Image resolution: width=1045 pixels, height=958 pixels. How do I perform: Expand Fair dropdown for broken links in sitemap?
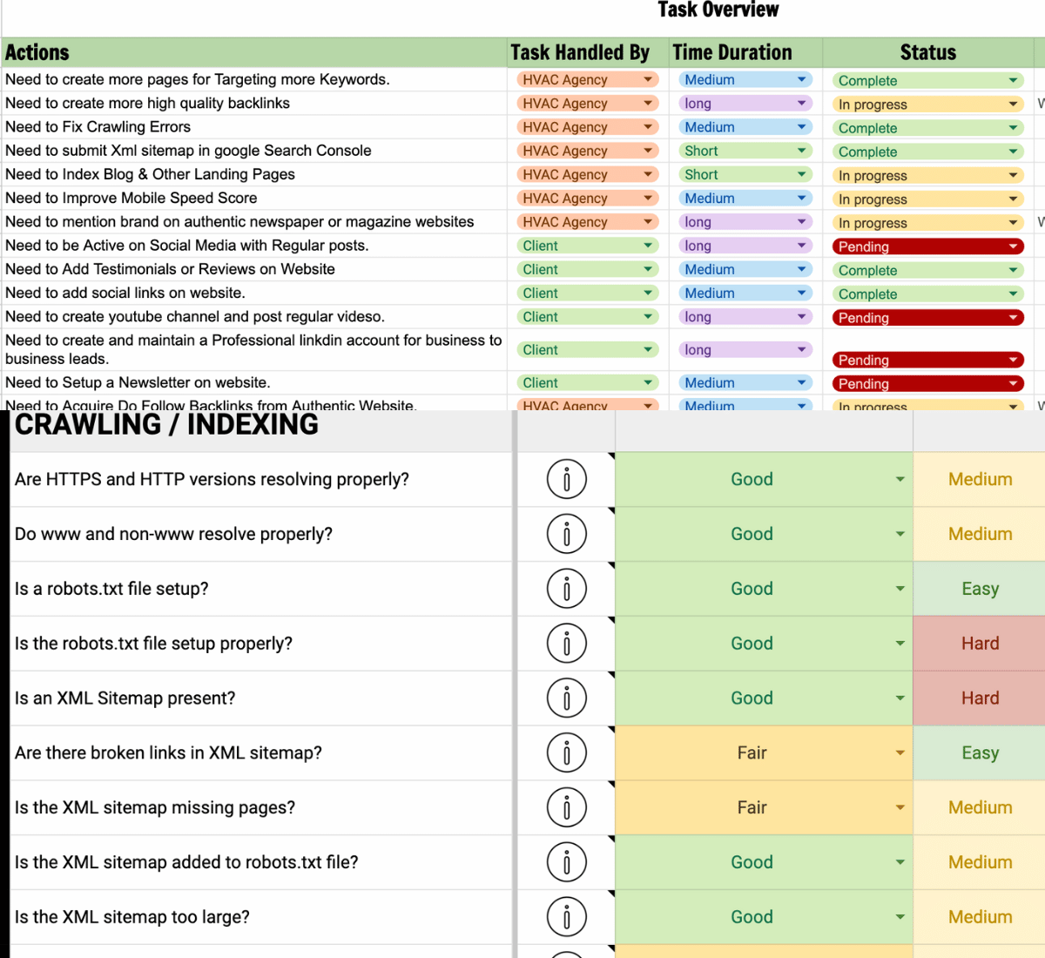pyautogui.click(x=900, y=753)
